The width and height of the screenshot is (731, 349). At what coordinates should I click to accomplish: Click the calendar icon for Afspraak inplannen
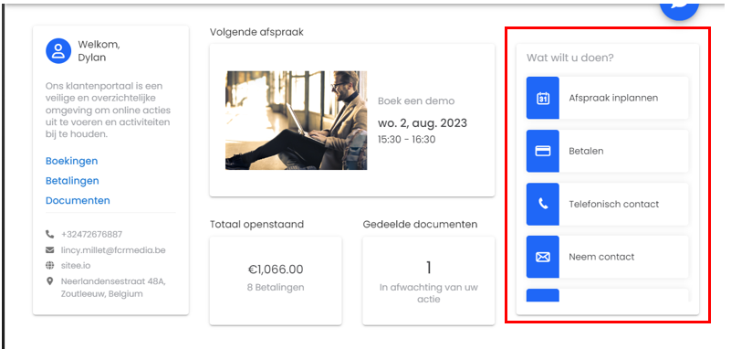pos(543,98)
